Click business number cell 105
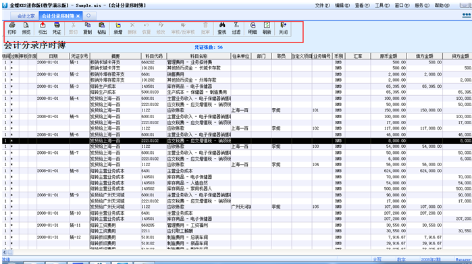Image resolution: width=472 pixels, height=264 pixels. (x=315, y=207)
